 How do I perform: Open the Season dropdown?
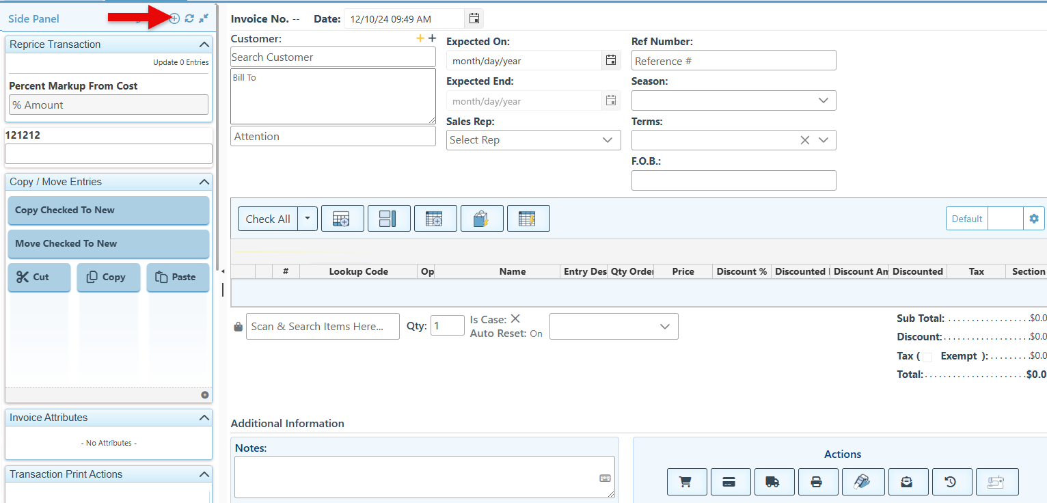(733, 100)
